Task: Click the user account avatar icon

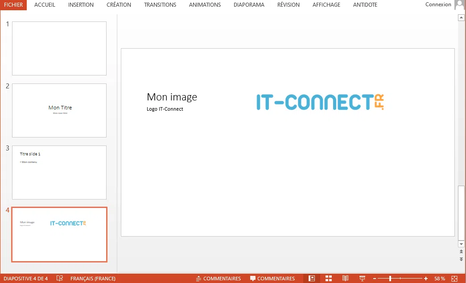Action: pyautogui.click(x=459, y=5)
